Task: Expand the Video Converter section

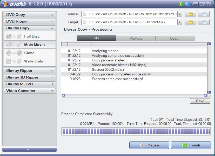Action: [x=30, y=91]
